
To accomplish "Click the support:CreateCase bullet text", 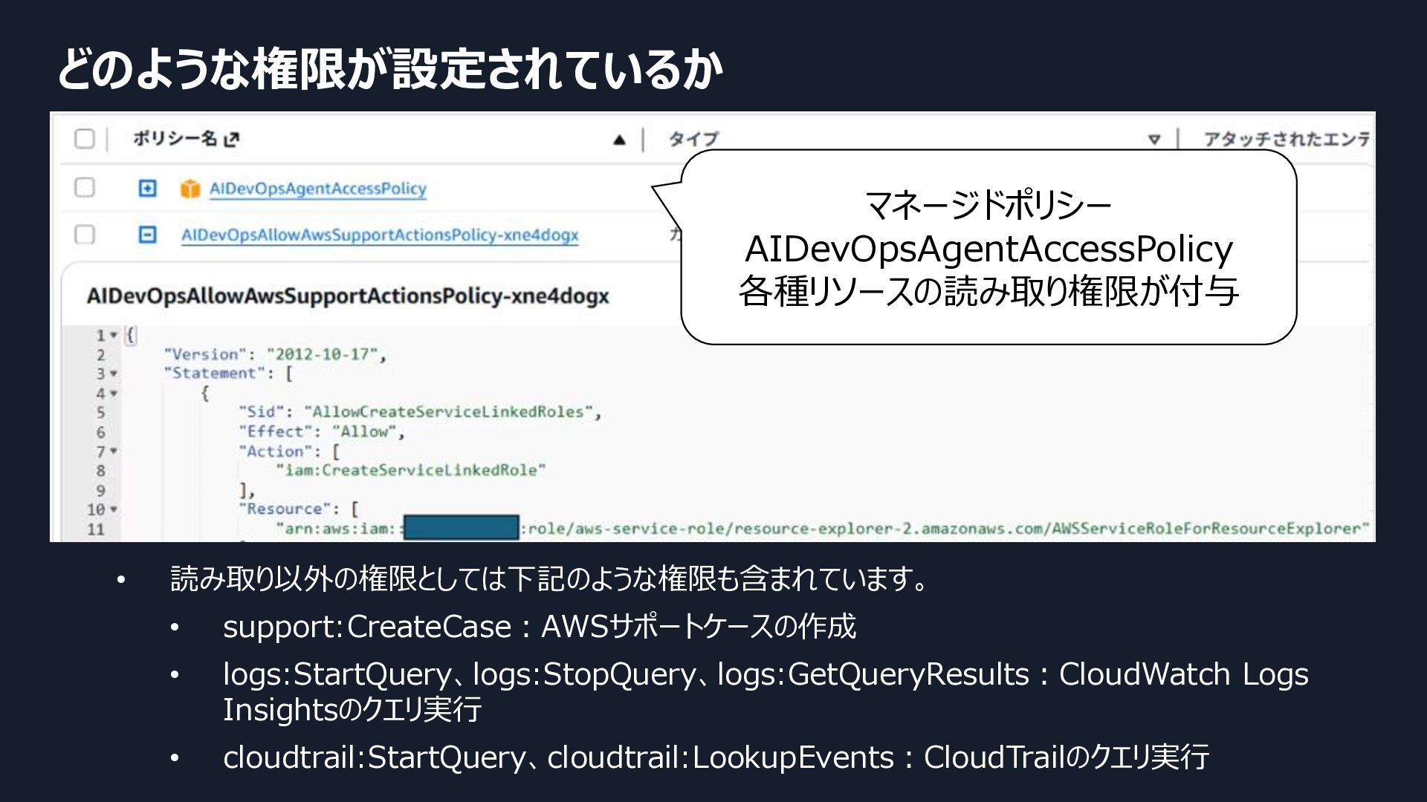I will click(x=540, y=627).
